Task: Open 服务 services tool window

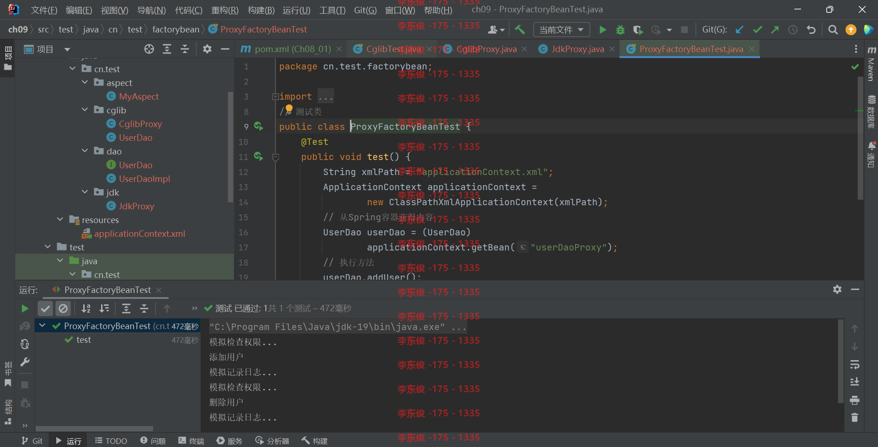Action: 229,441
